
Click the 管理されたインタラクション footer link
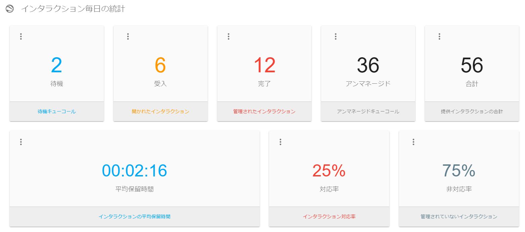(264, 111)
